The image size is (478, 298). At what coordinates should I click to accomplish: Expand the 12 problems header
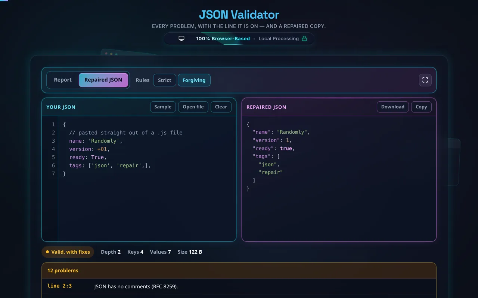tap(239, 270)
